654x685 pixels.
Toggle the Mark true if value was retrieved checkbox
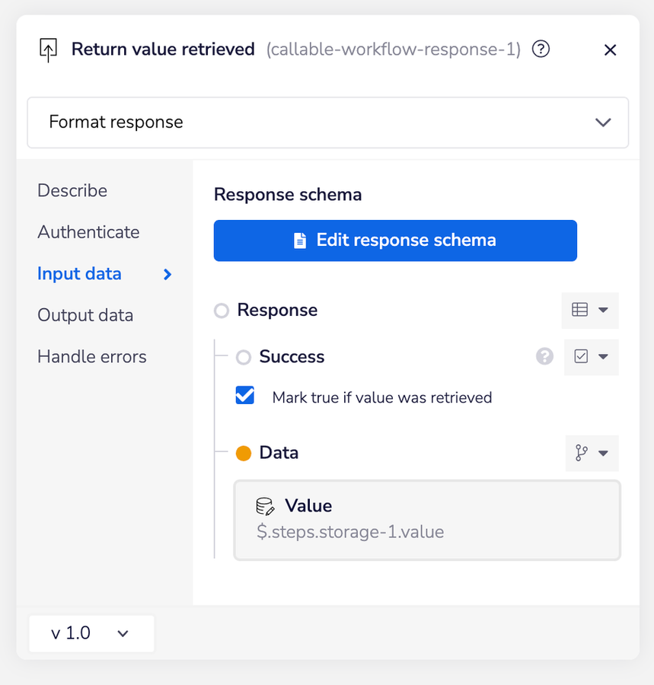point(244,395)
